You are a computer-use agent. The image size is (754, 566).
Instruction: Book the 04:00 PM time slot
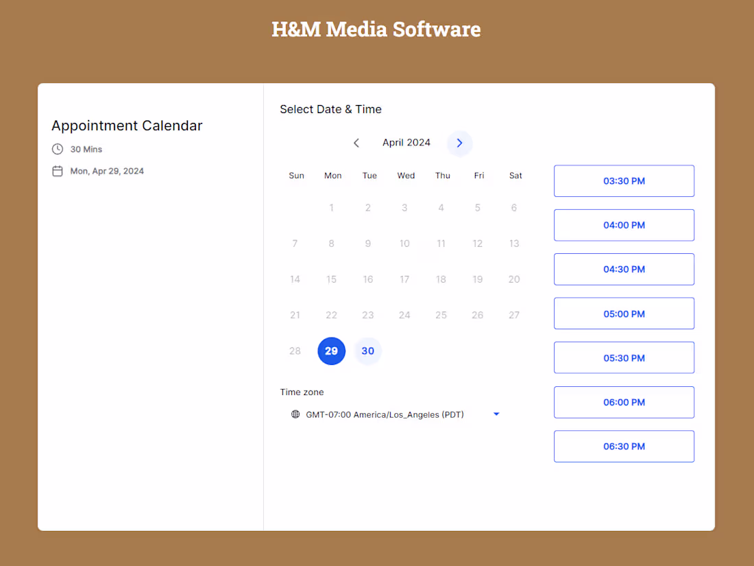[624, 225]
